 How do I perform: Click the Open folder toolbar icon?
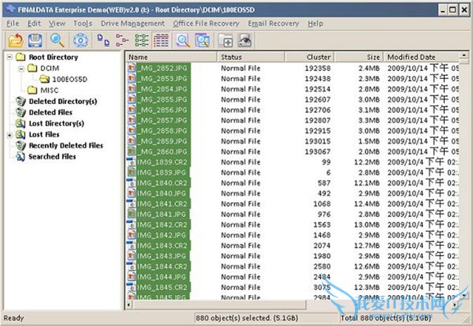pyautogui.click(x=15, y=40)
